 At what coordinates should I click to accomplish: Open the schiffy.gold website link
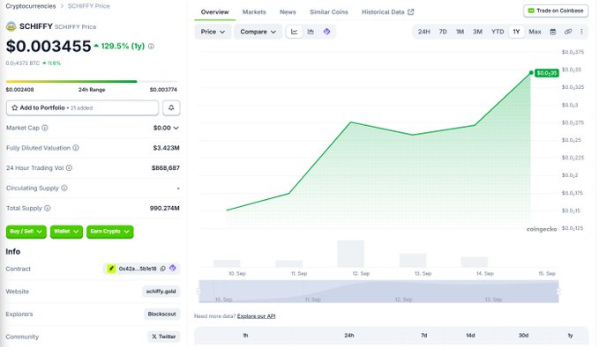point(161,292)
